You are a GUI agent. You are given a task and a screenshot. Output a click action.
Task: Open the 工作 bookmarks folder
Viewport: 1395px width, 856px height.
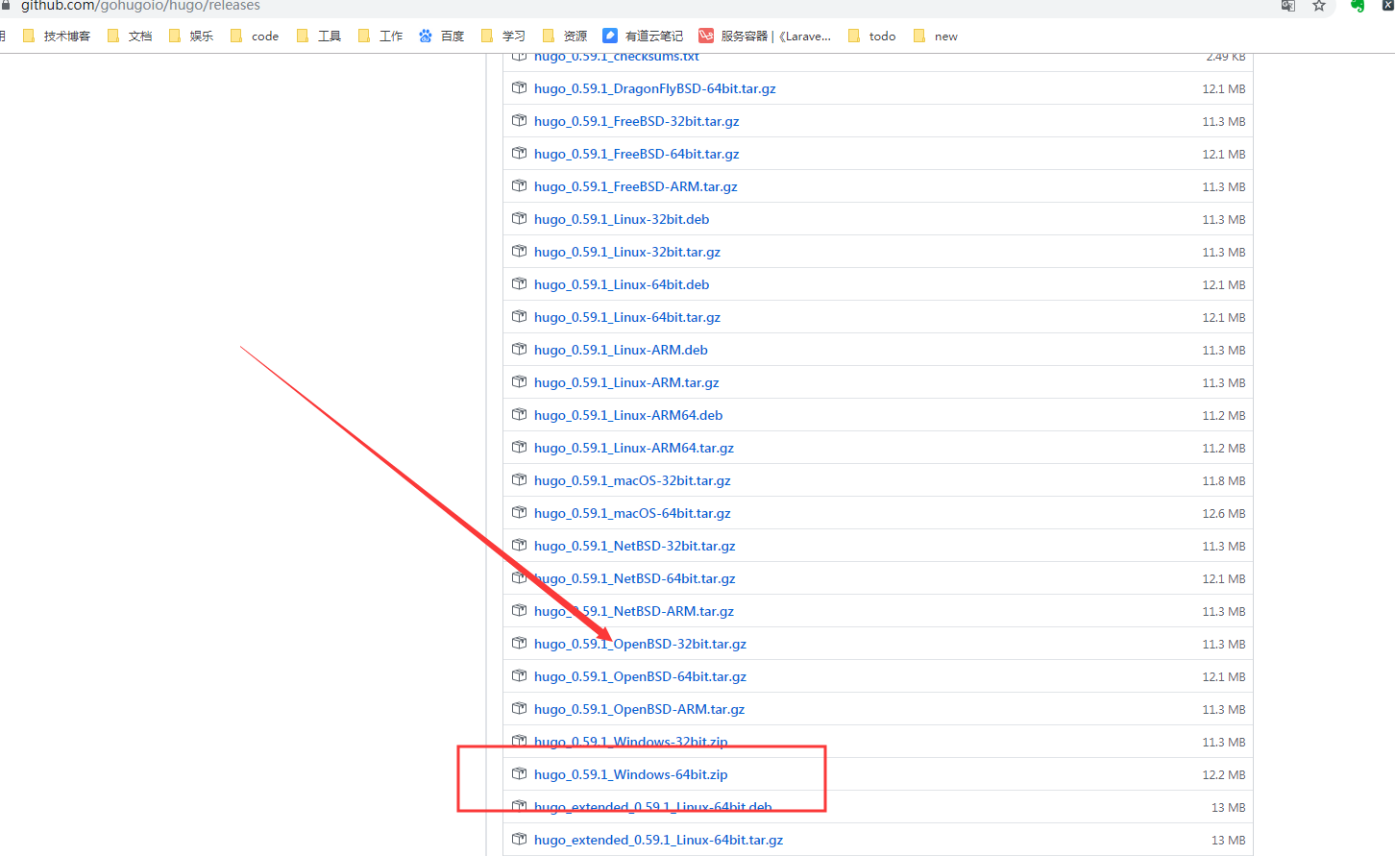380,37
